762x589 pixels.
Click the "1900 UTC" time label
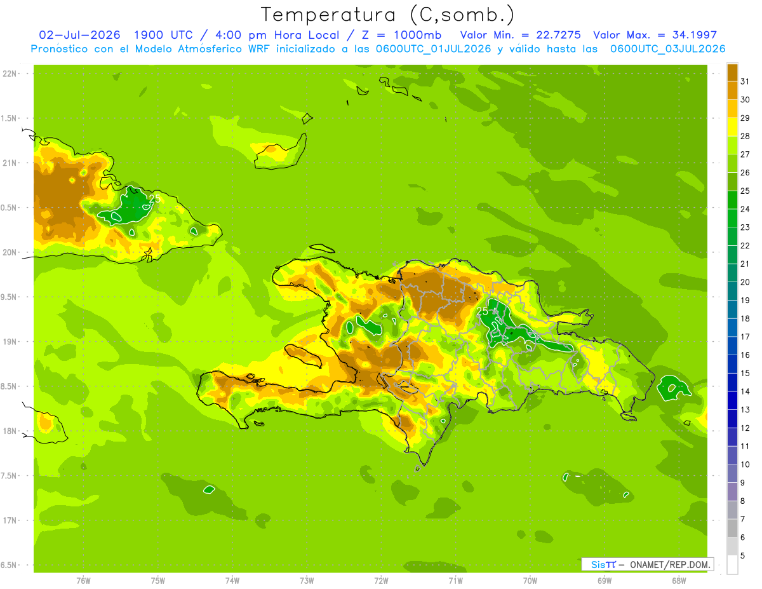click(164, 35)
